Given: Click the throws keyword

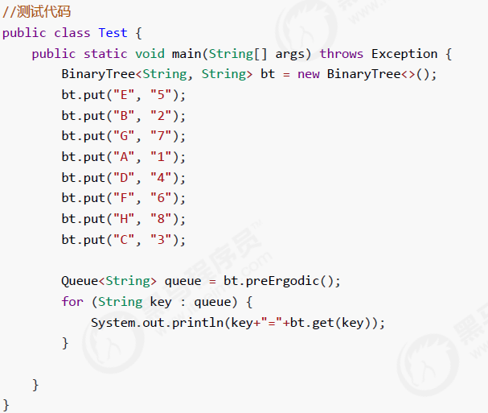Looking at the screenshot, I should (x=341, y=54).
